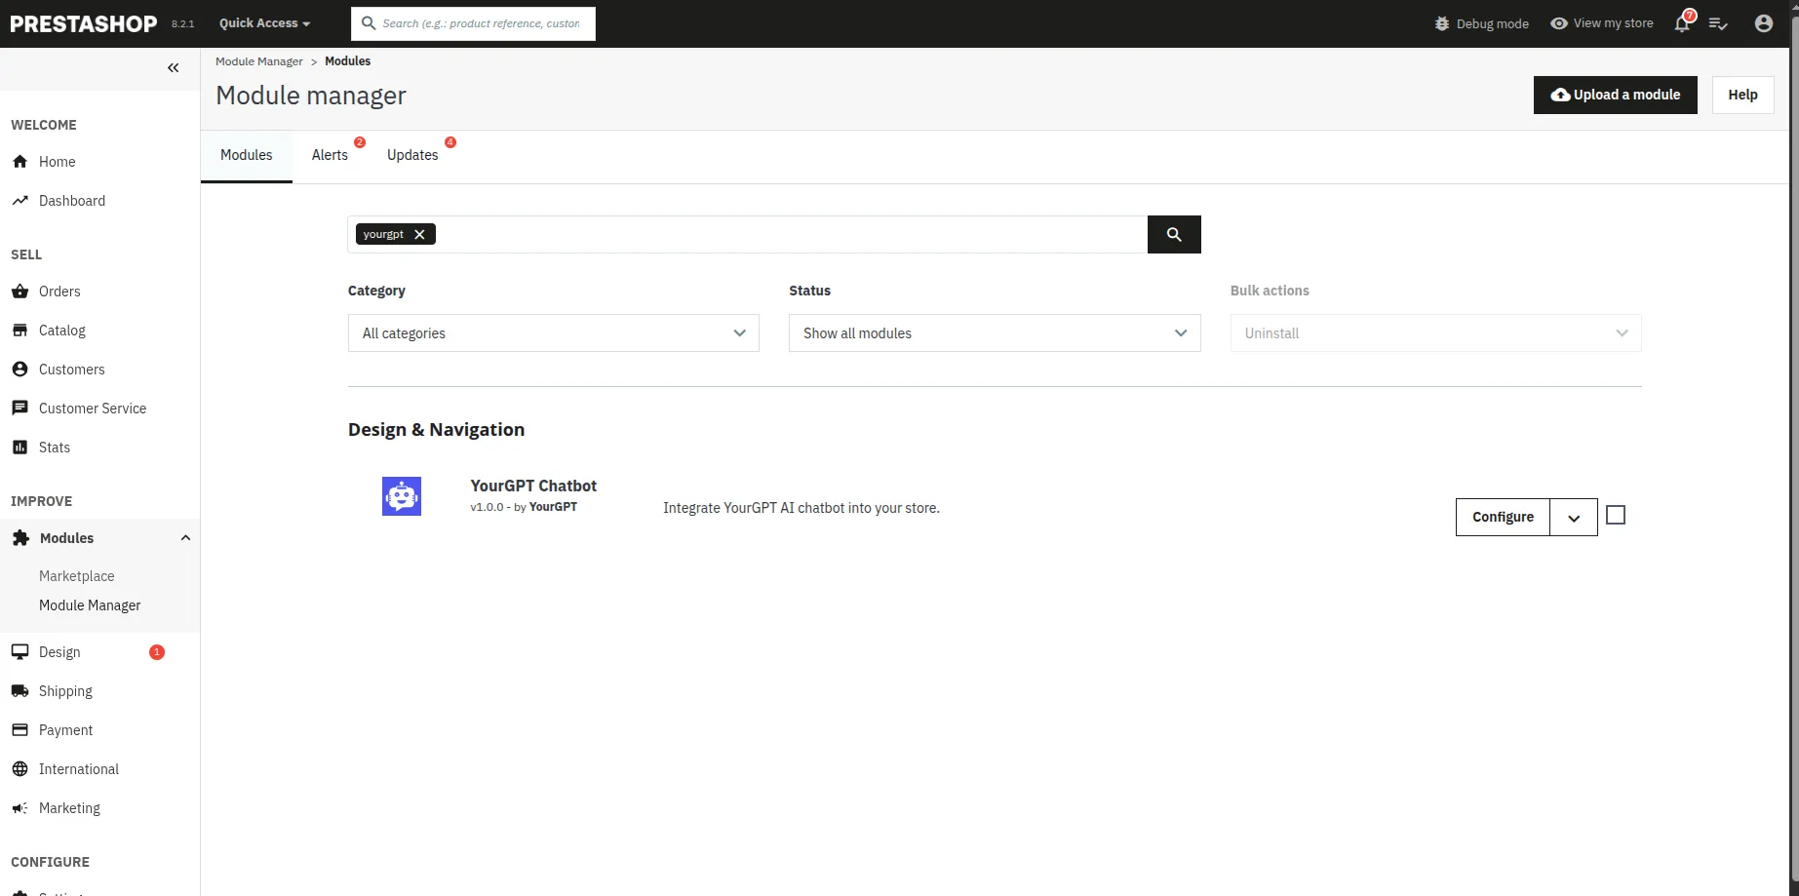This screenshot has height=896, width=1799.
Task: Open your account via the profile avatar icon
Action: [x=1765, y=23]
